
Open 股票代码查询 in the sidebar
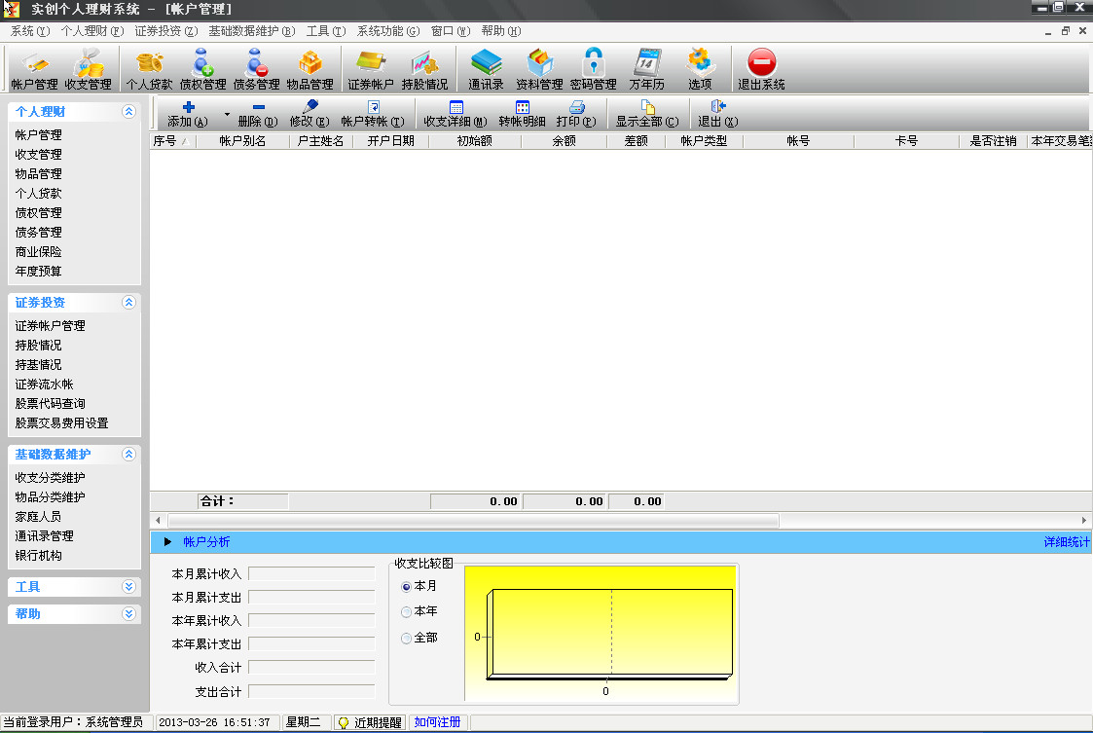tap(51, 404)
